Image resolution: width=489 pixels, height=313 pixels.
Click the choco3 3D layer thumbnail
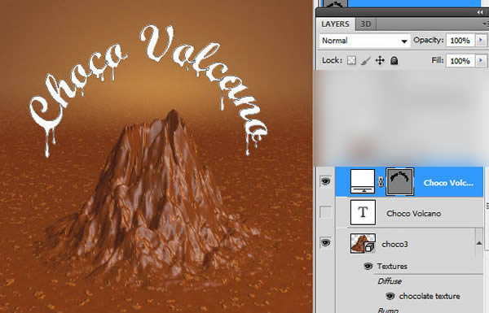363,244
